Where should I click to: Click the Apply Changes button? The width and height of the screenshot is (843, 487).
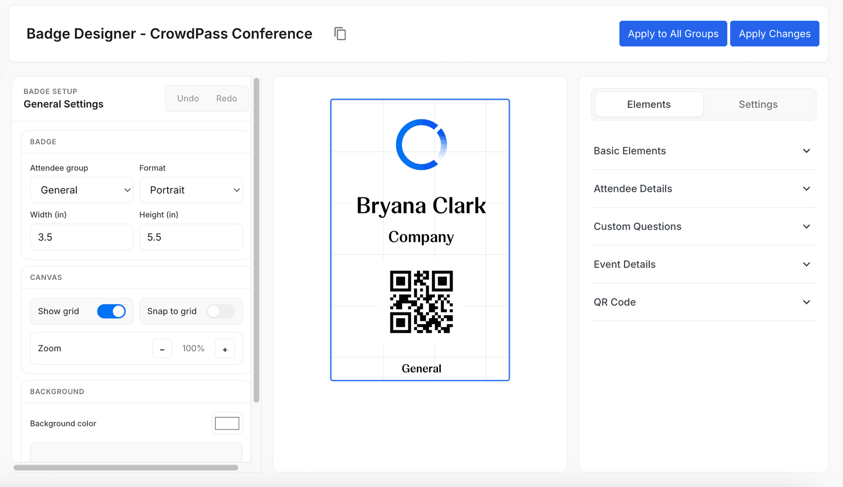point(775,33)
